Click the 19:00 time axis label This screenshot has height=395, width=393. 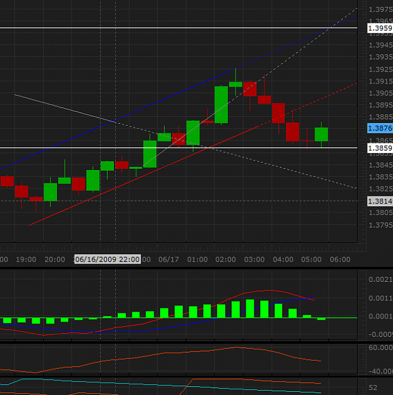click(26, 260)
